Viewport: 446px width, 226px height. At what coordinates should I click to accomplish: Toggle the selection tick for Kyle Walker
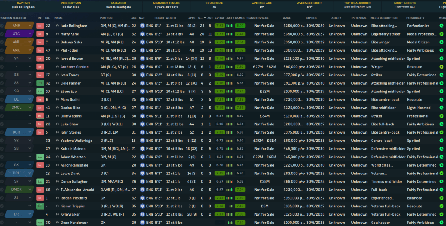point(2,214)
